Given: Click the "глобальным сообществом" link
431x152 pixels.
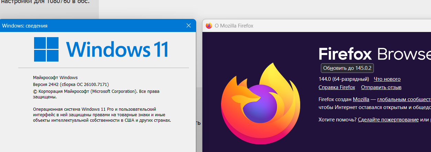Looking at the screenshot, I should [404, 99].
